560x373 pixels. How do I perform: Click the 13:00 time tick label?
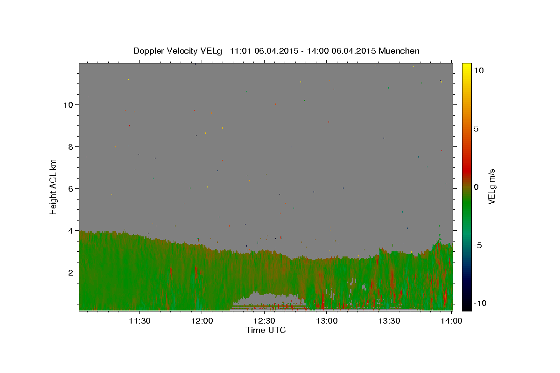pyautogui.click(x=327, y=321)
